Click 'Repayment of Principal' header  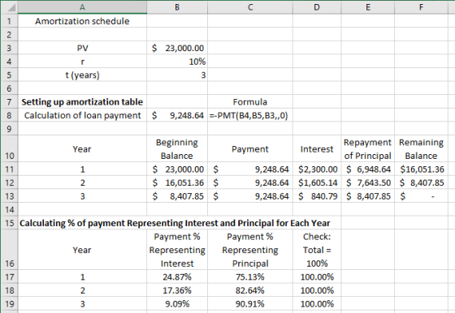point(368,149)
